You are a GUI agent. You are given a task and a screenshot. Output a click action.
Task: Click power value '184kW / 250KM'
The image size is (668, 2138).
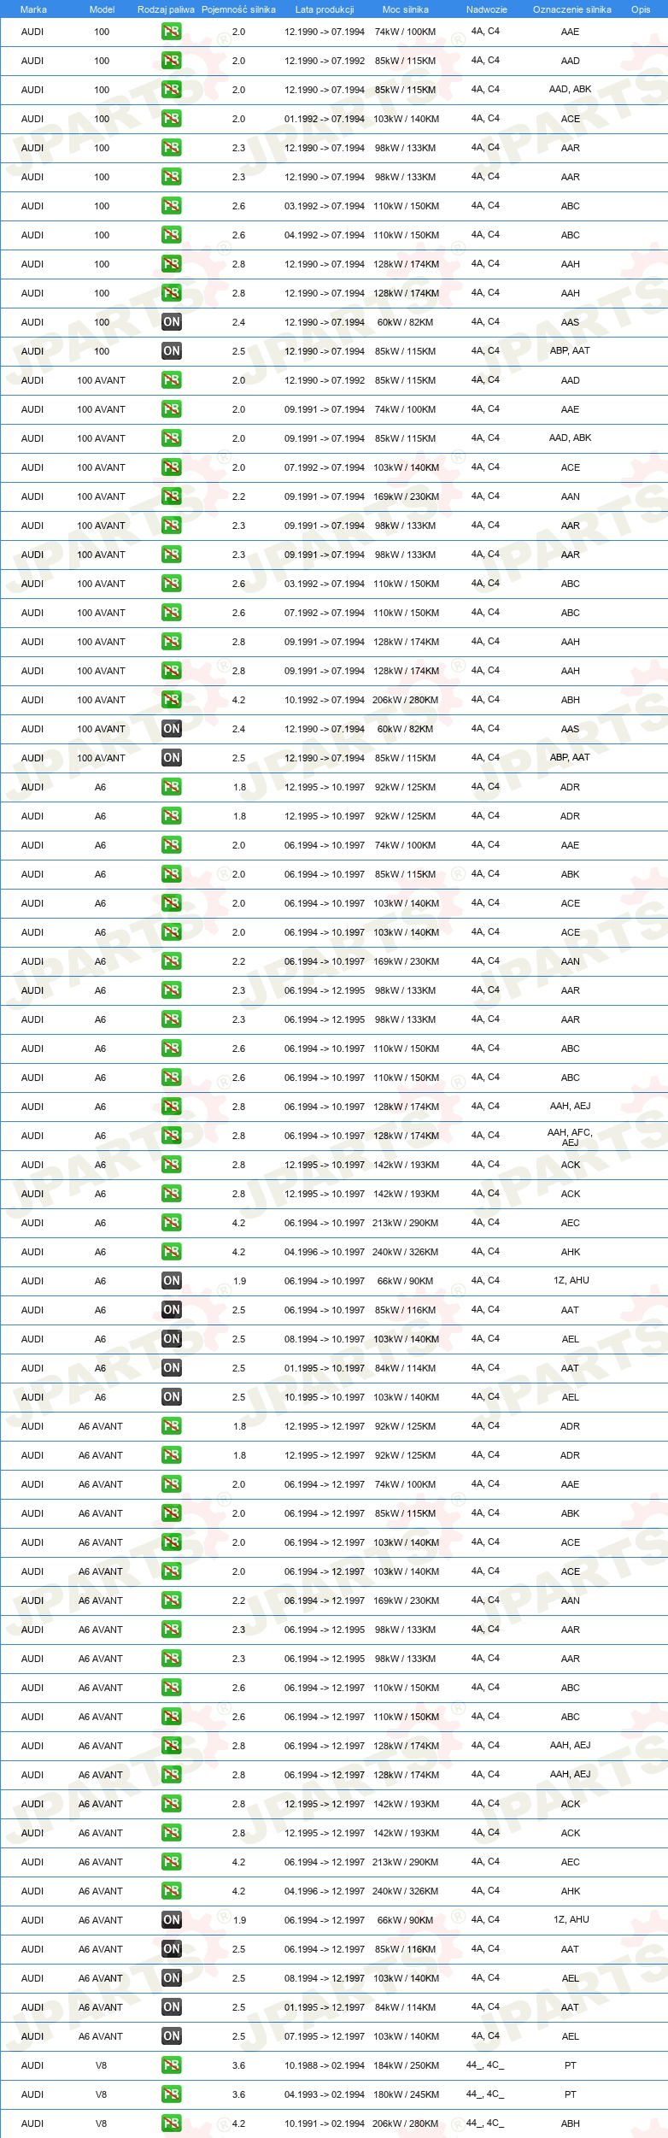(406, 2065)
